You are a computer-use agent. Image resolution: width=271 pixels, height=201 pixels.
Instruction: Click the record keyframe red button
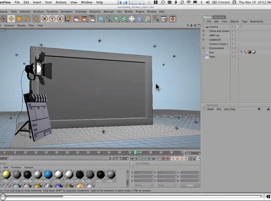163,159
